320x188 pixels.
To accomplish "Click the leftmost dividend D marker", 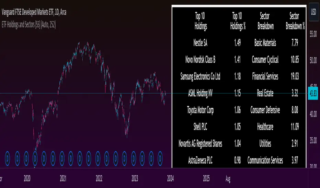I will 7,158.
